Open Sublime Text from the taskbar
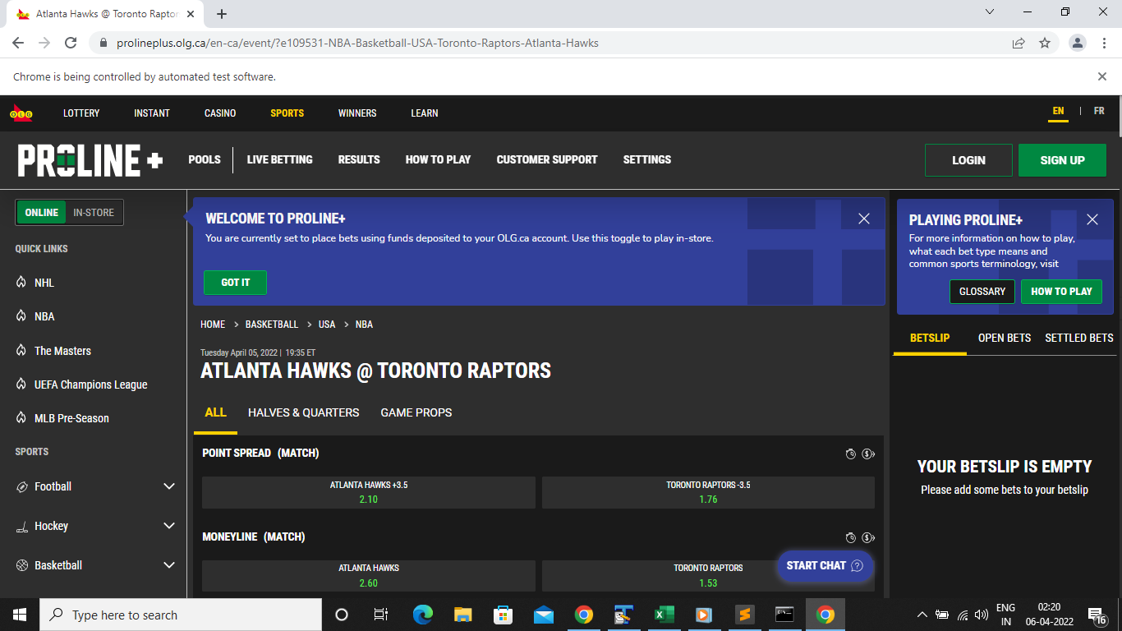The image size is (1122, 631). [744, 615]
